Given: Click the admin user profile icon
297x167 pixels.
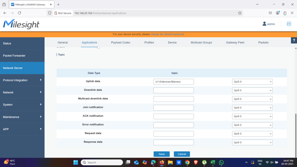Looking at the screenshot, I should point(264,24).
